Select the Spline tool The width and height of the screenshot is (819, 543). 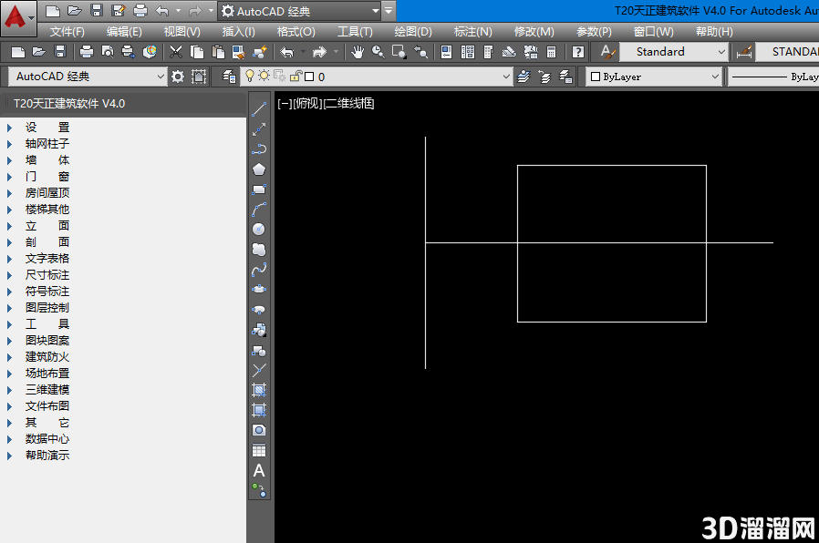(x=259, y=270)
